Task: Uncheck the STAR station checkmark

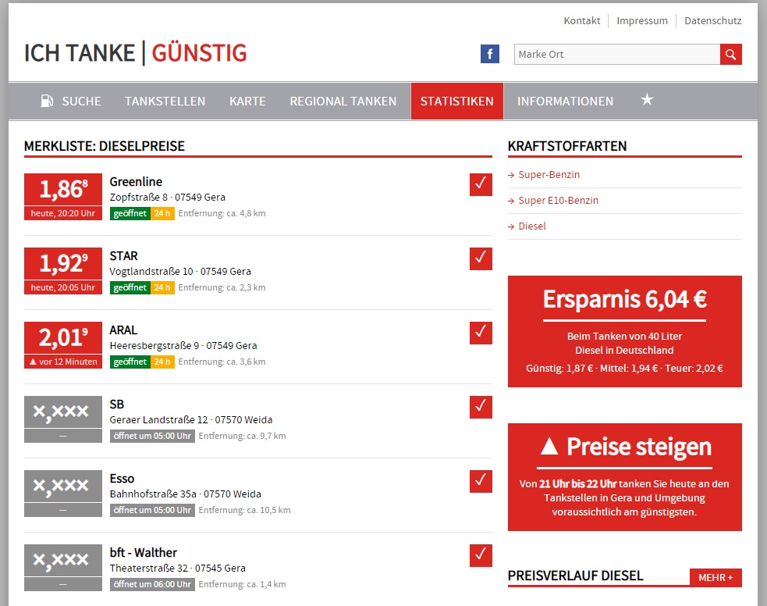Action: (x=481, y=259)
